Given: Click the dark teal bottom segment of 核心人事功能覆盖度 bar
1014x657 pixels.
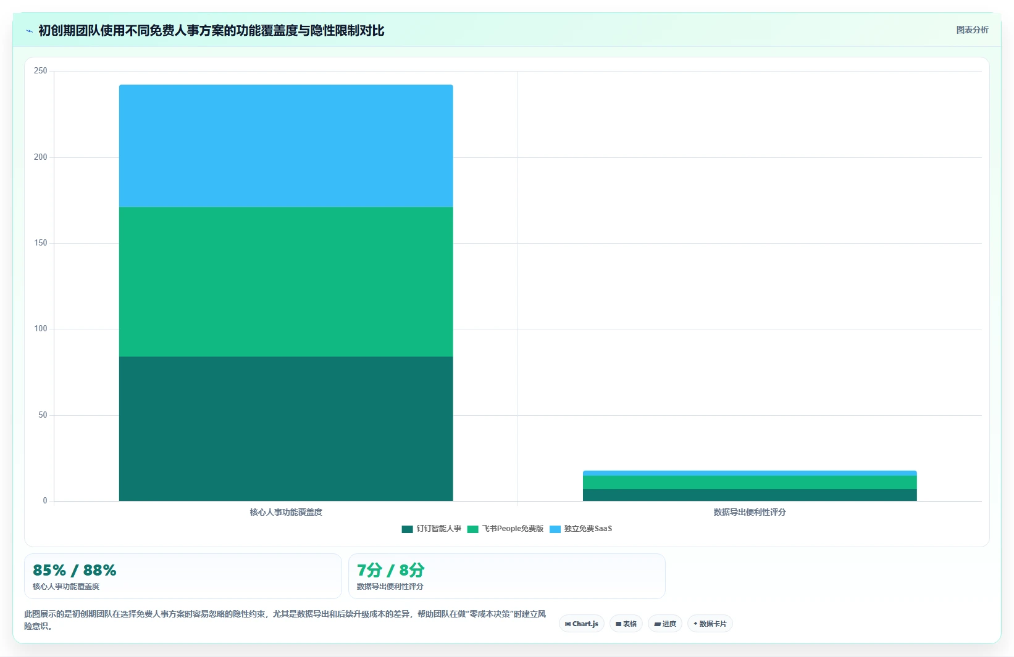Looking at the screenshot, I should [286, 429].
